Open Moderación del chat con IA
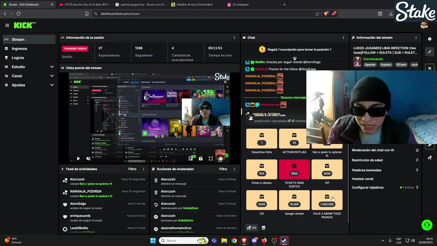 (x=385, y=150)
